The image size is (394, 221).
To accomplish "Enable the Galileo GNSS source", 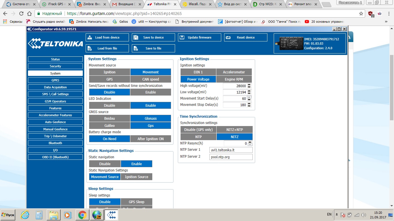I will 110,126.
